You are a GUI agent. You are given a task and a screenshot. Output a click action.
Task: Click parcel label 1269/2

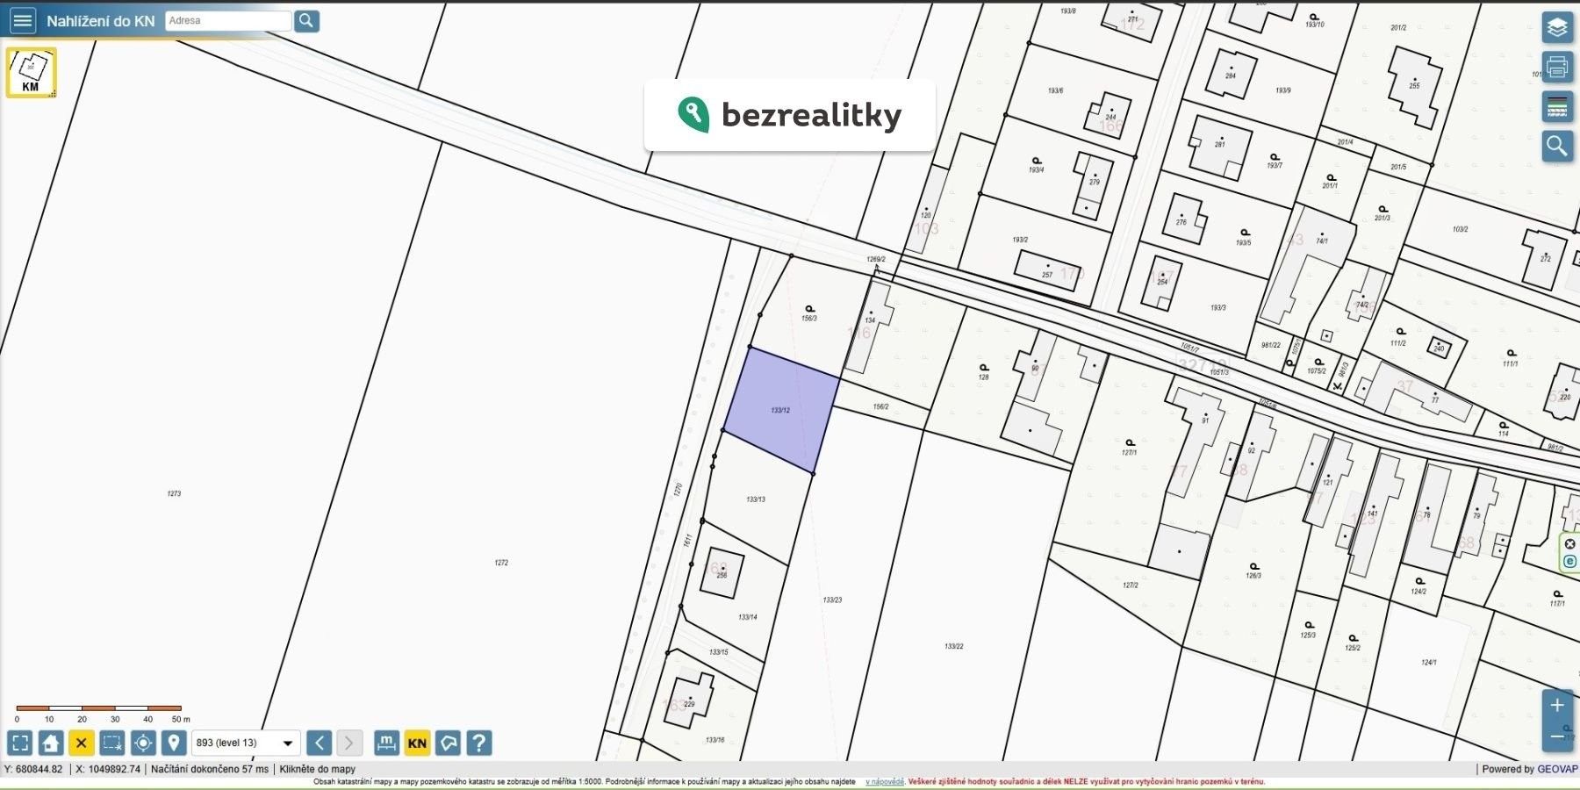(x=876, y=260)
